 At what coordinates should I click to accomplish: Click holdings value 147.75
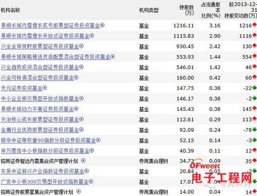tap(185, 88)
